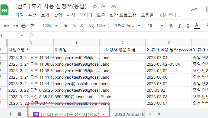Toggle italic text formatting
This screenshot has height=118, width=208.
point(179,26)
